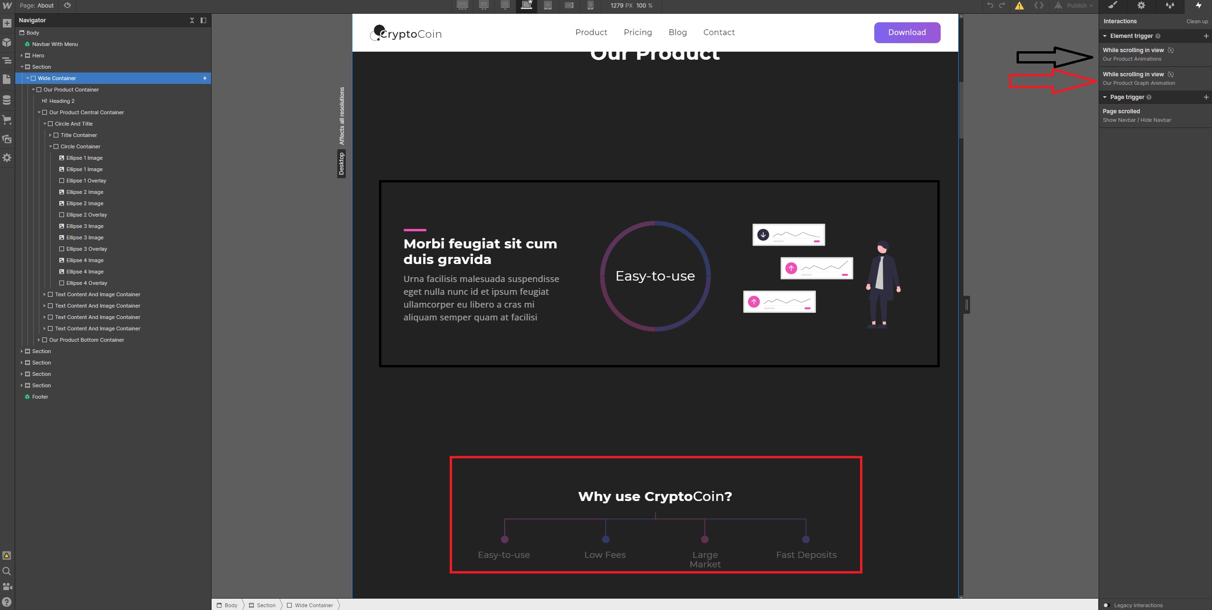The width and height of the screenshot is (1212, 610).
Task: Click the Redo arrow
Action: pyautogui.click(x=1002, y=6)
